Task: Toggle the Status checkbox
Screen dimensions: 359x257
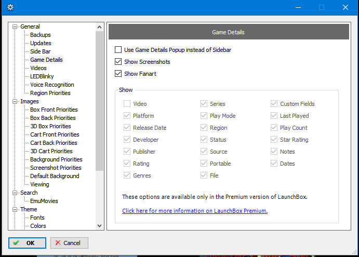Action: tap(204, 139)
